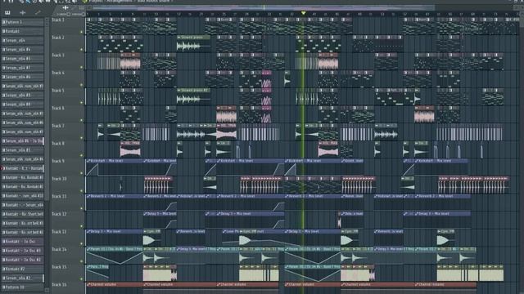Click the yellow playhead marker on ruler
This screenshot has height=294, width=524.
click(x=303, y=13)
